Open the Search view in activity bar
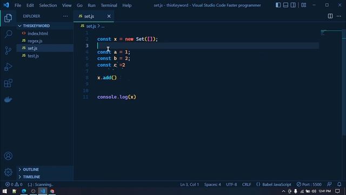 pyautogui.click(x=8, y=34)
